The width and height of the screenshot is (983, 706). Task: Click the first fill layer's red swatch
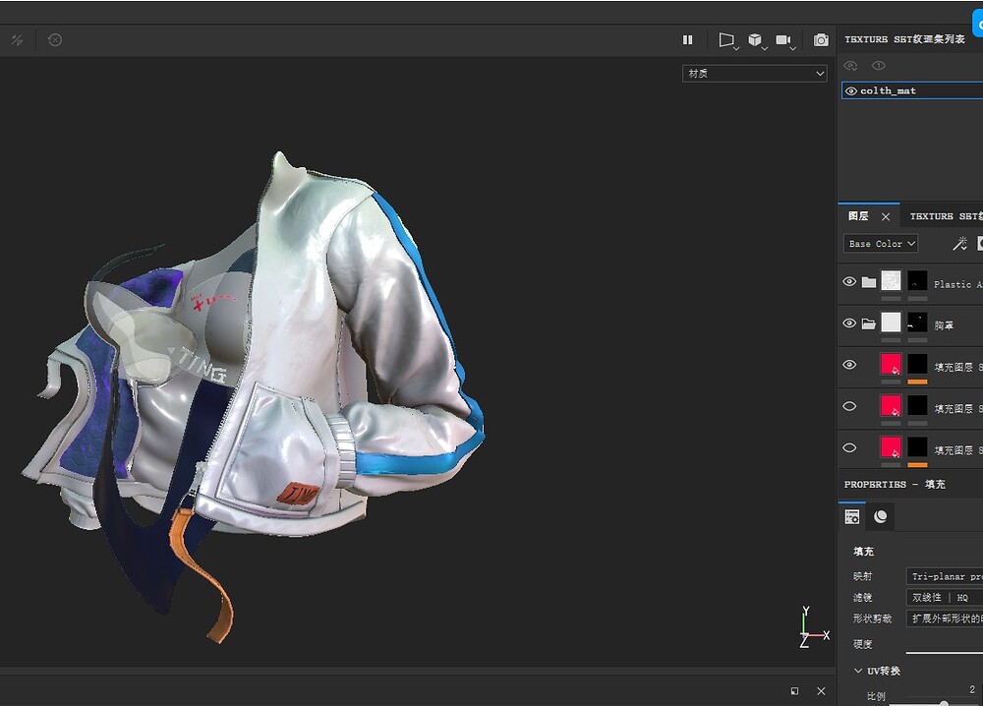coord(891,364)
